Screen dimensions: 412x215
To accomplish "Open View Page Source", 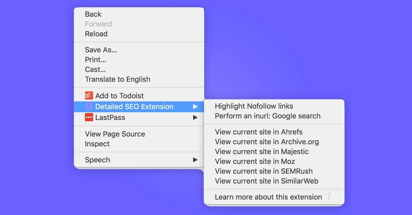I will click(x=115, y=134).
